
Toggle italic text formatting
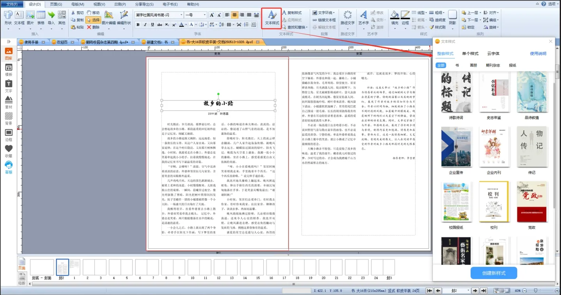point(145,25)
